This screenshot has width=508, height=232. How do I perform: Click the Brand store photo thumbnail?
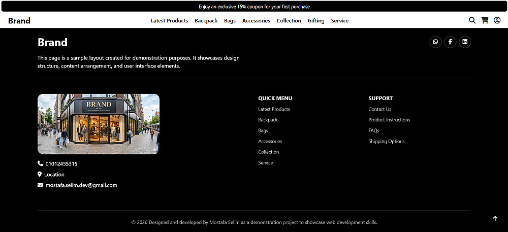pyautogui.click(x=99, y=124)
